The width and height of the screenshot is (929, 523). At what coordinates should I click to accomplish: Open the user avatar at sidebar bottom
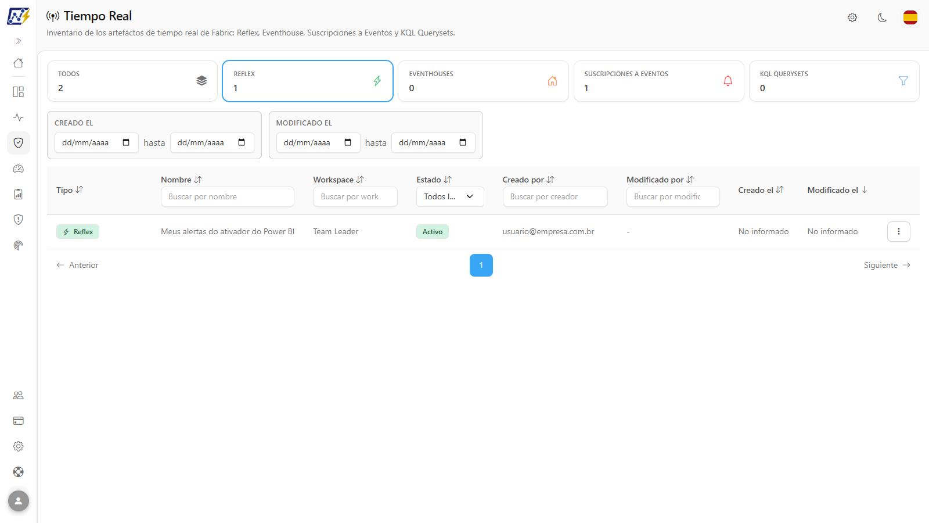click(x=19, y=501)
